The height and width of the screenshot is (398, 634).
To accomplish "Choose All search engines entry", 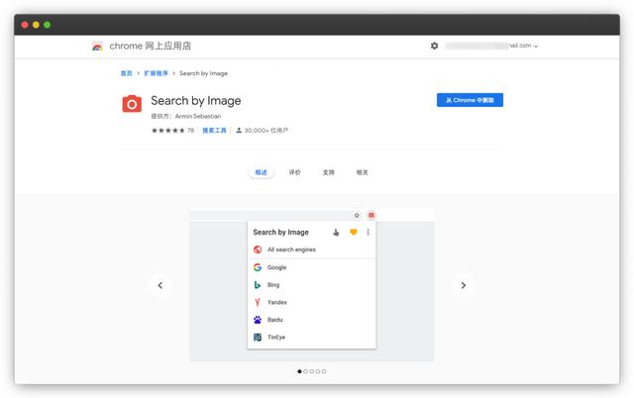I will point(311,249).
